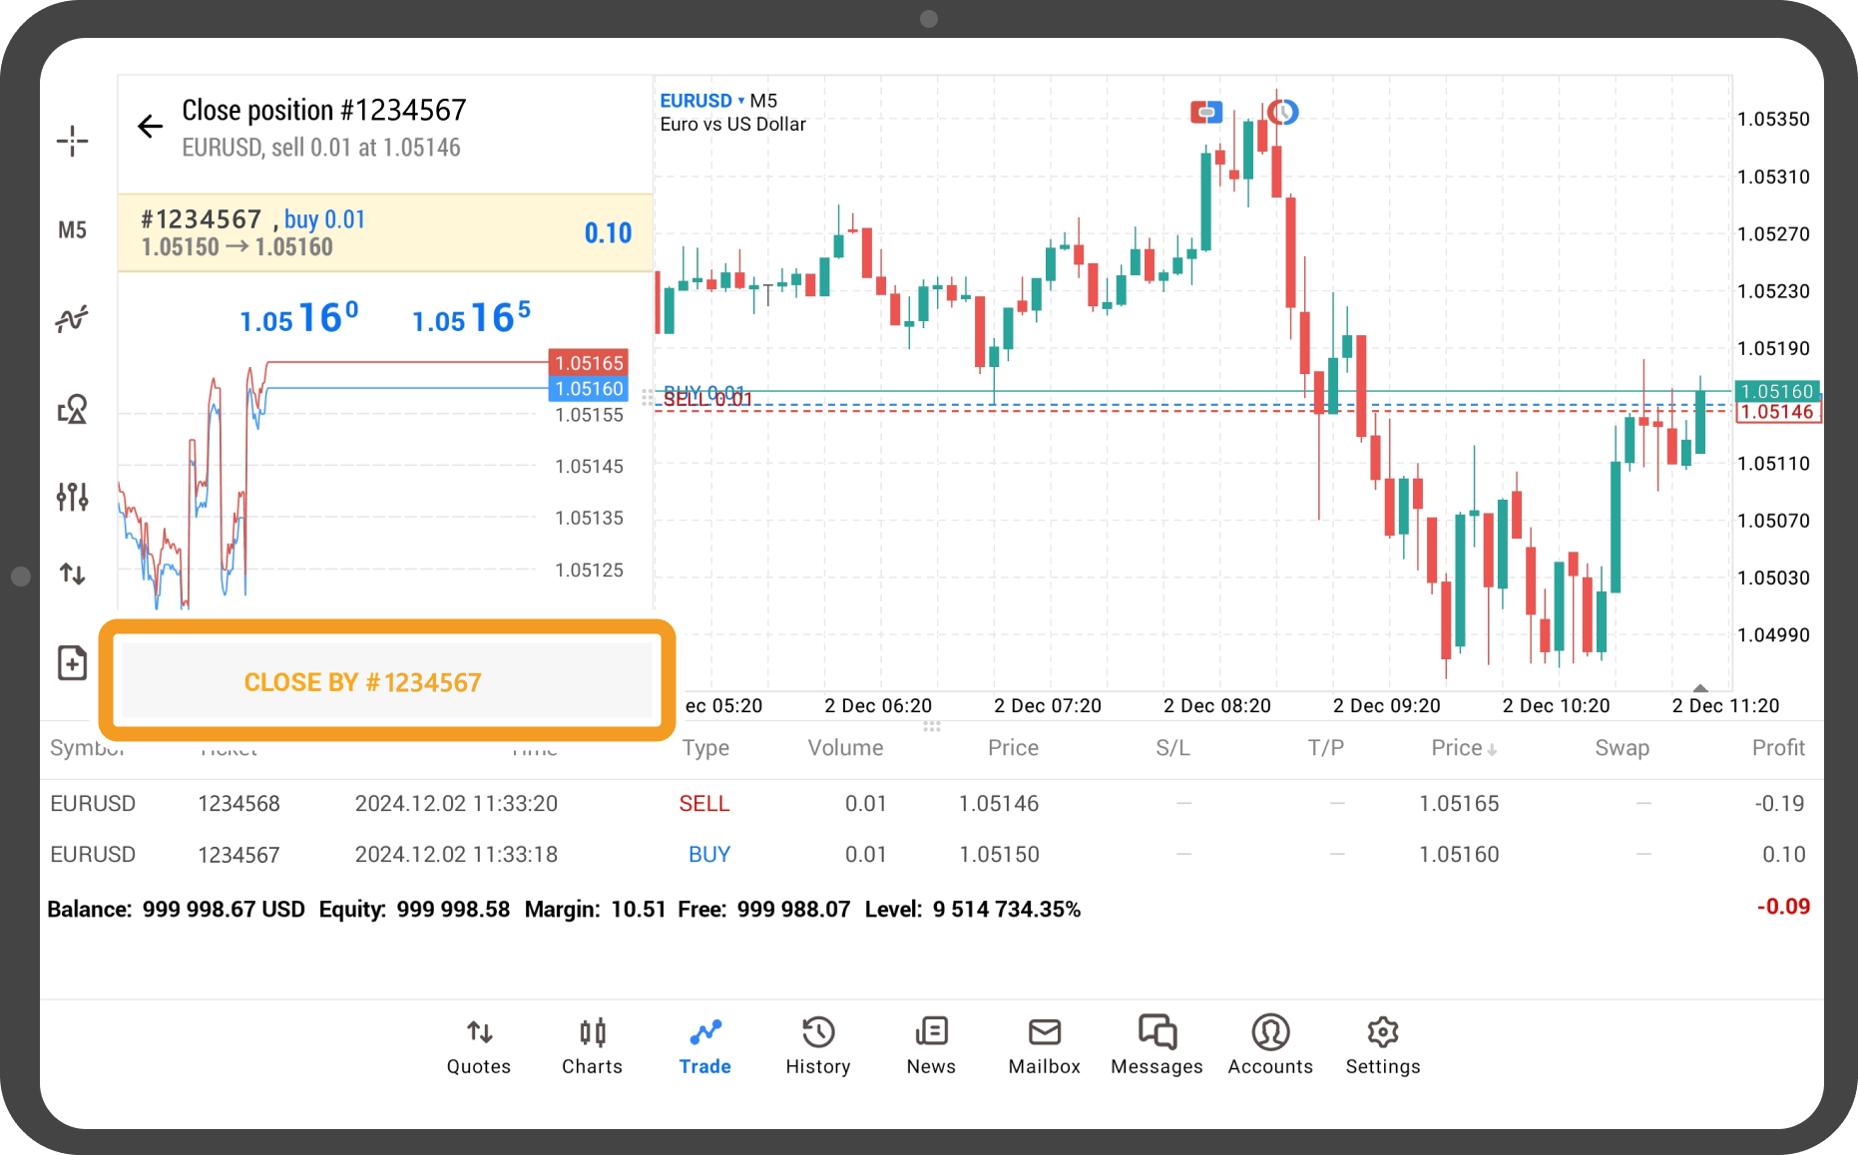Screen dimensions: 1858x1155
Task: Open the Settings gear tab
Action: pyautogui.click(x=1382, y=1045)
